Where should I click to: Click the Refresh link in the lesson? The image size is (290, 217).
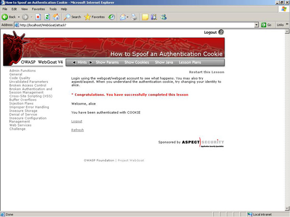[x=77, y=130]
